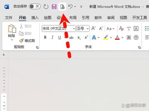Click the paragraph alignment icon

147,37
